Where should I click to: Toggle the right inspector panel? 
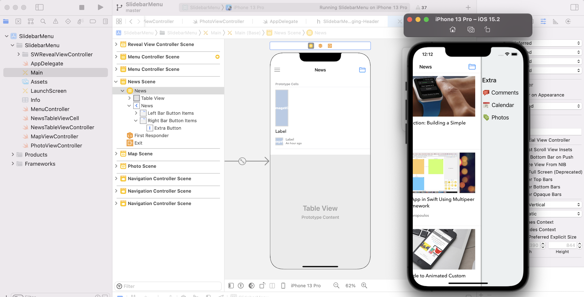click(x=574, y=7)
